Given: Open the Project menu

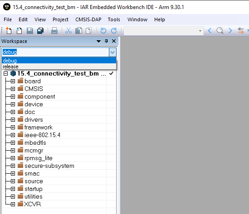Looking at the screenshot, I should 60,19.
